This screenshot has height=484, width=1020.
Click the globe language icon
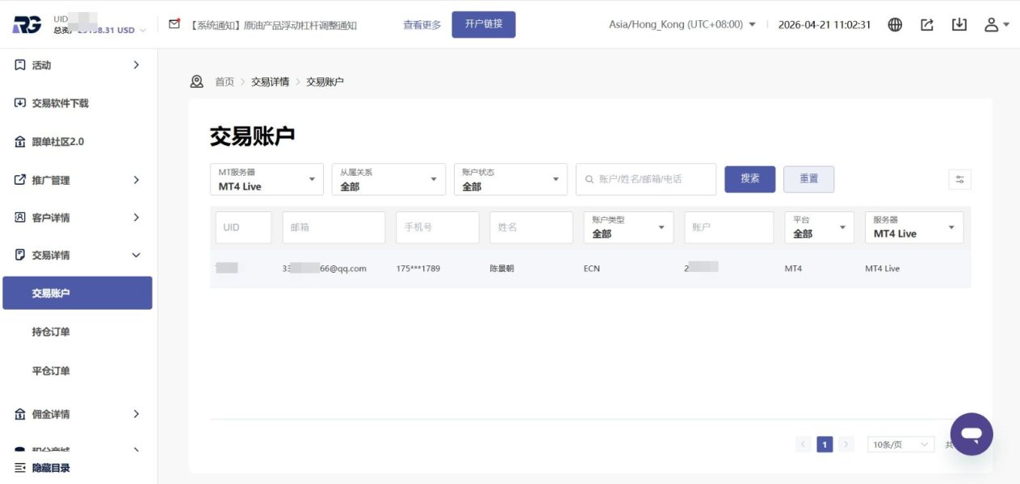895,24
